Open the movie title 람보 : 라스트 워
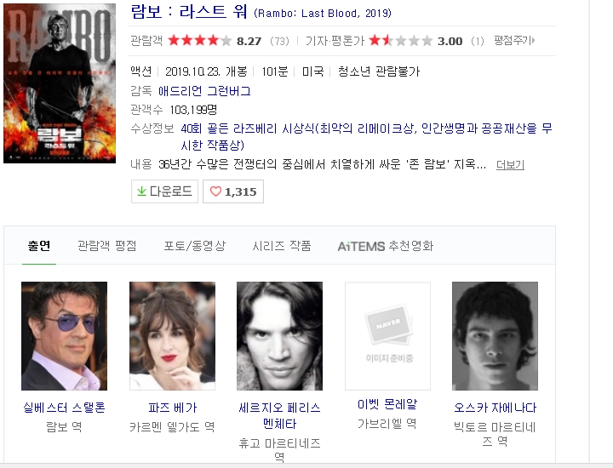613x468 pixels. 188,12
